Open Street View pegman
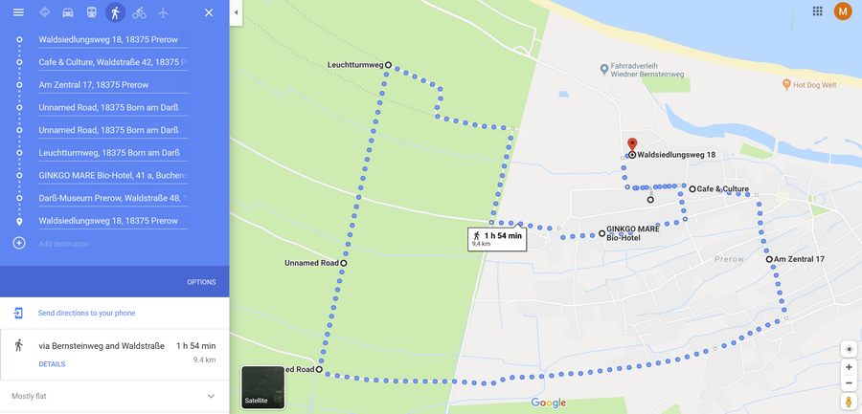The image size is (862, 414). tap(849, 401)
